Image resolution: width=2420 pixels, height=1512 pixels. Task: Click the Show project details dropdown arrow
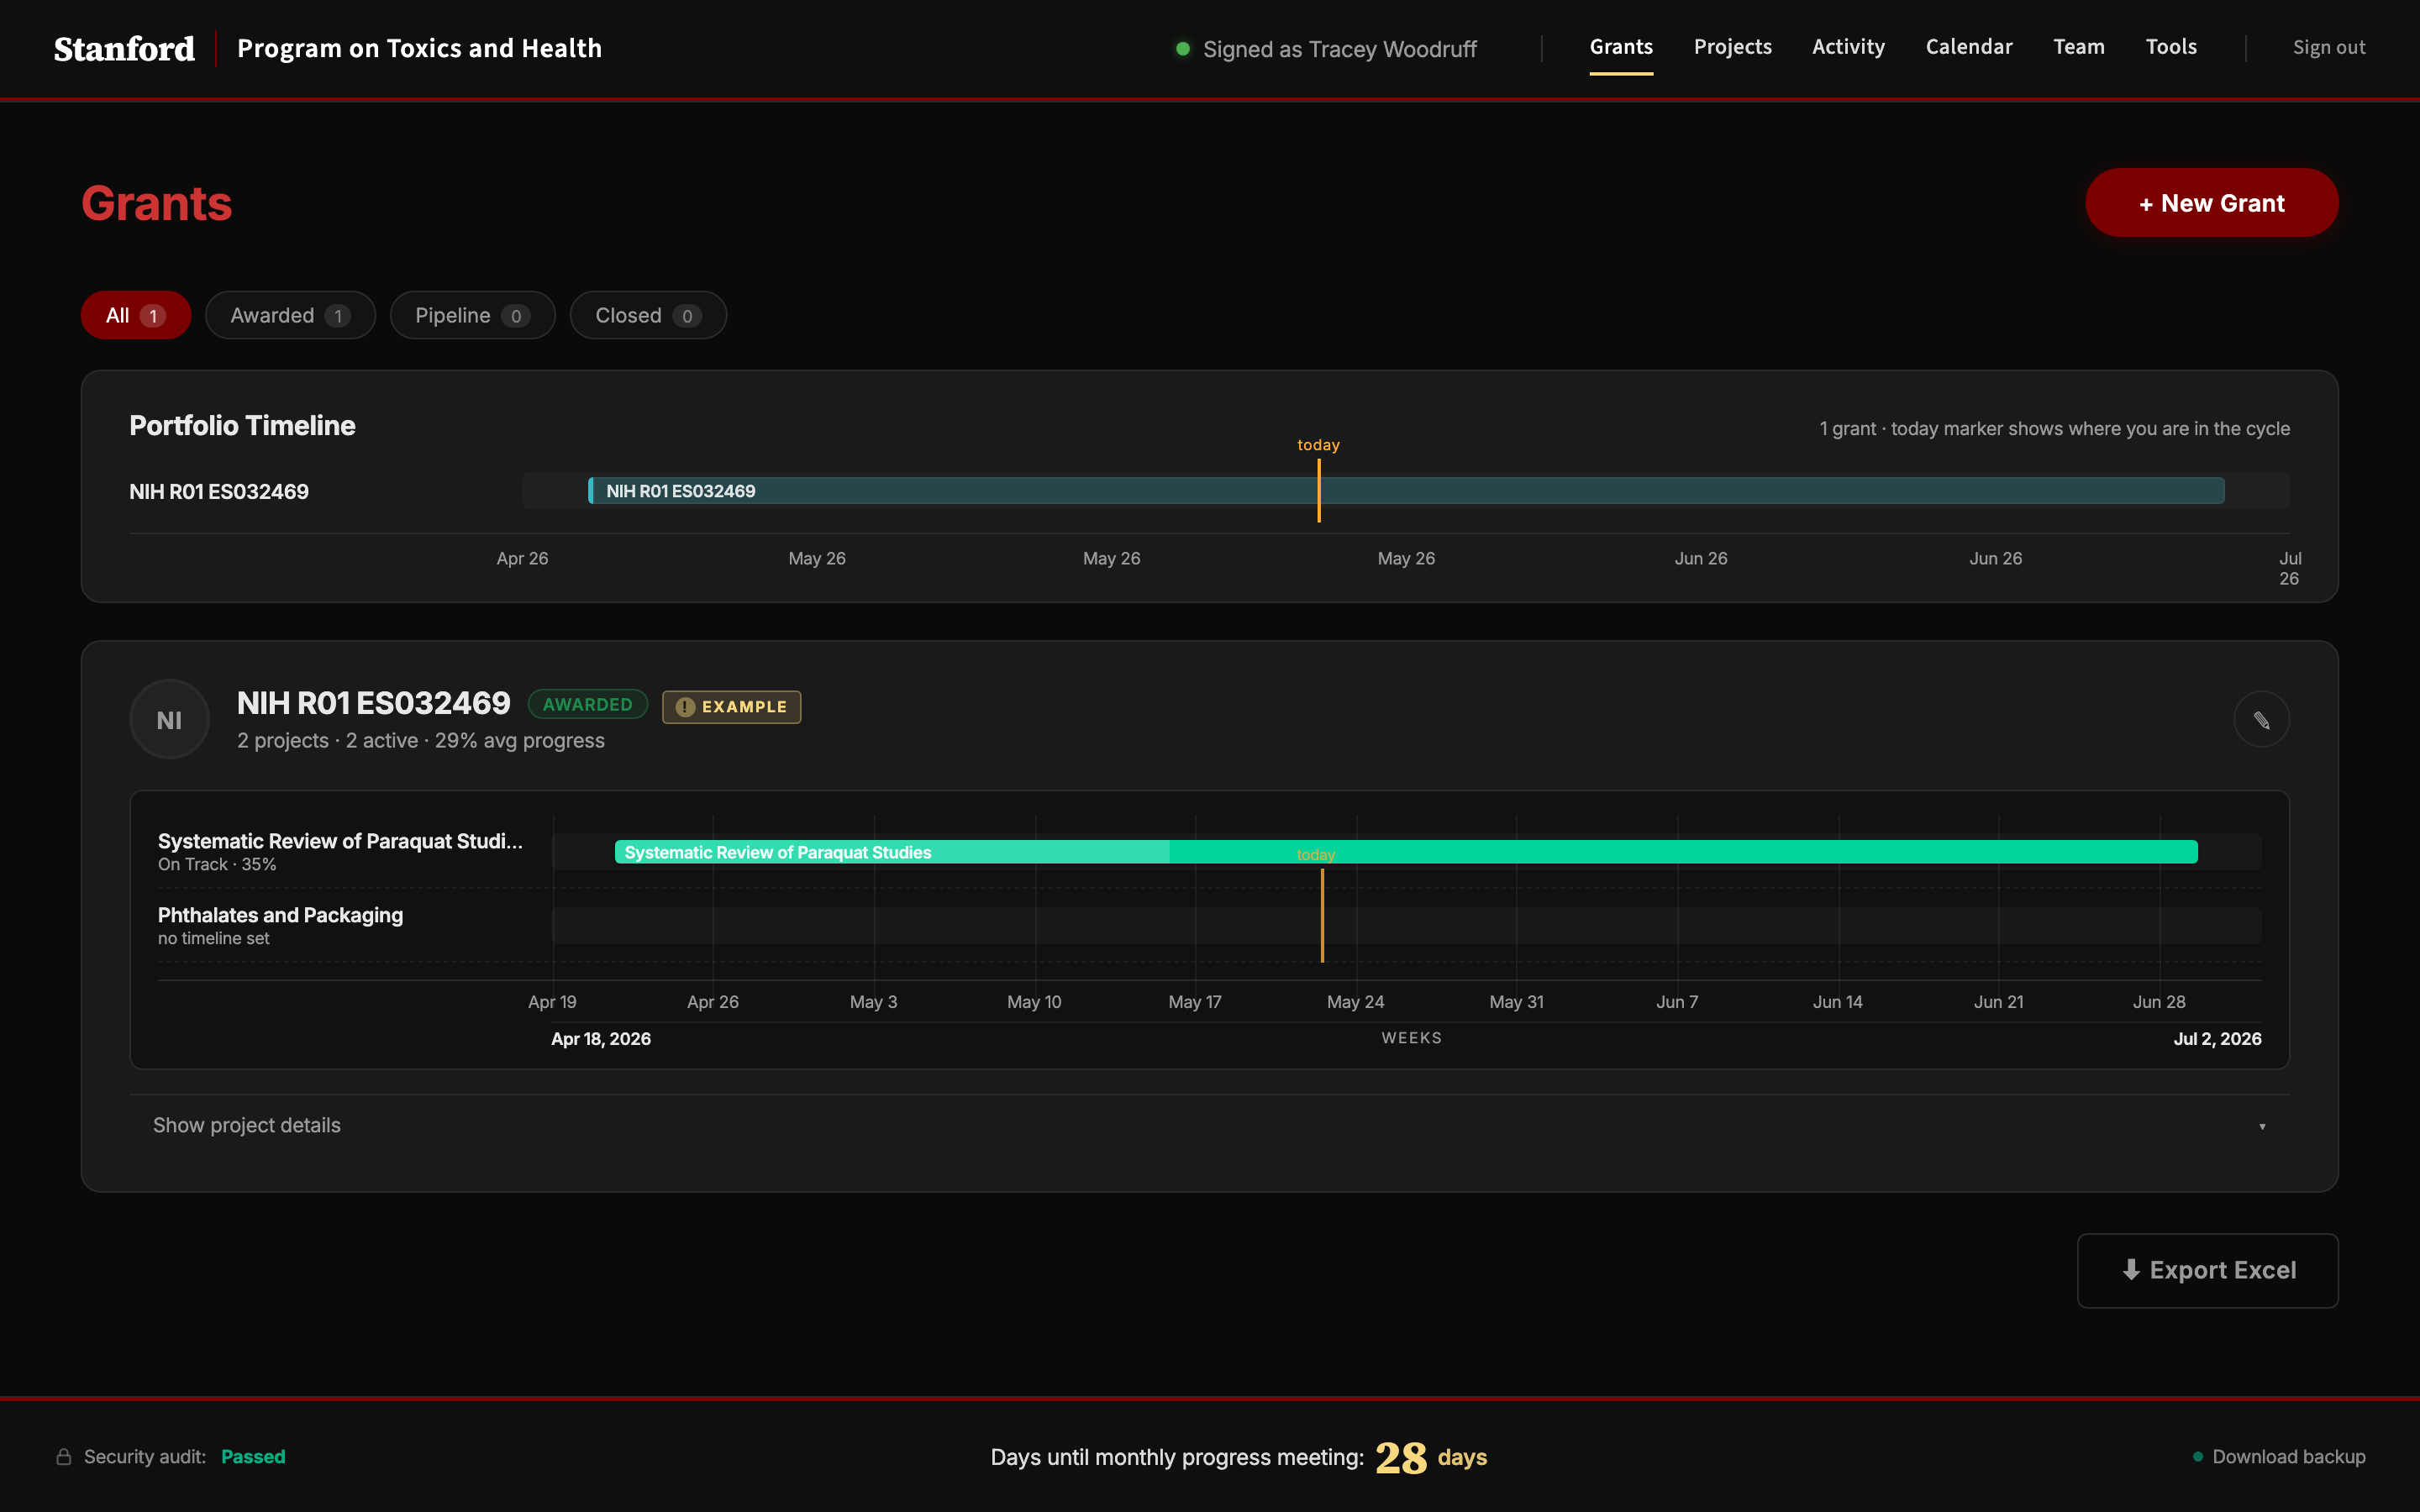[2261, 1127]
